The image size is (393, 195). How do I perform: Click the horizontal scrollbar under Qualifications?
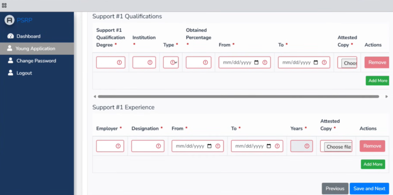pyautogui.click(x=238, y=96)
